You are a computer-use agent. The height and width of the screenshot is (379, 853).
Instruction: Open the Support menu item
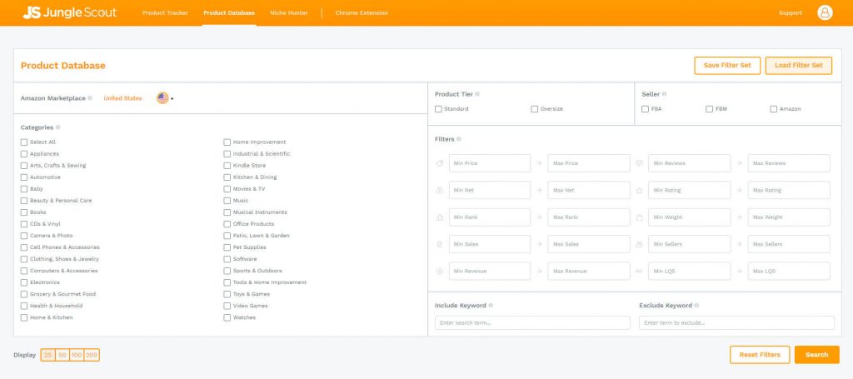pyautogui.click(x=791, y=13)
